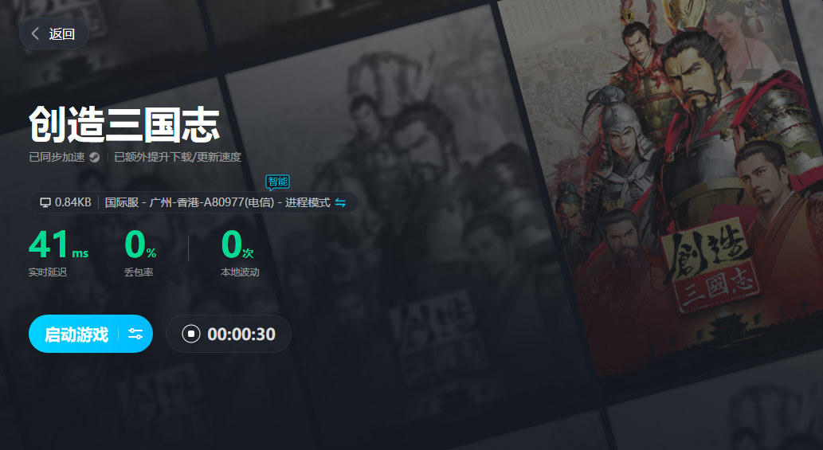Click 已额外提升下载/更新速度 status text
Screen dimensions: 823x450
178,158
